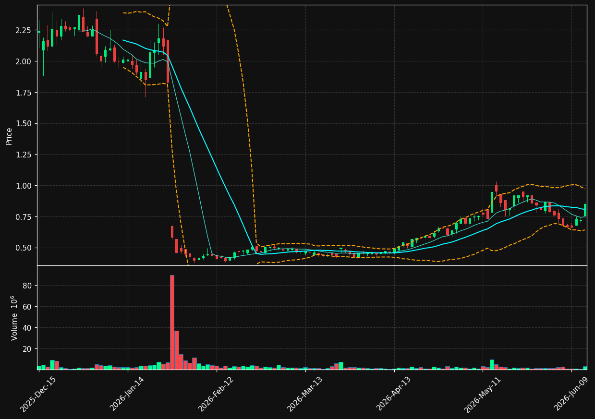
Task: Select the 0.75 price tick label
Action: coord(24,217)
